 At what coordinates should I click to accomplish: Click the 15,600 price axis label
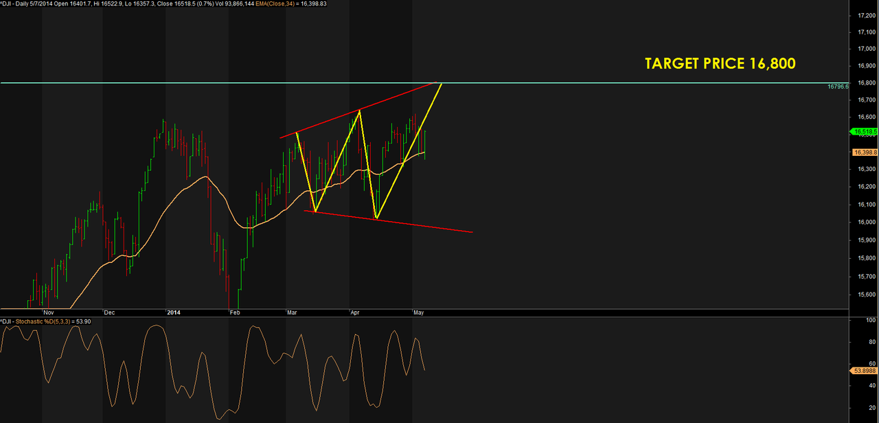tap(867, 295)
